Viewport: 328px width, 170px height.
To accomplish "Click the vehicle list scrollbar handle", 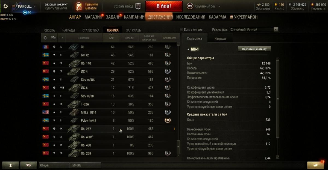I will point(178,147).
